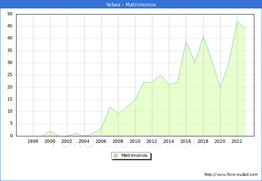Click the x-axis label 2016
The height and width of the screenshot is (181, 262).
186,141
